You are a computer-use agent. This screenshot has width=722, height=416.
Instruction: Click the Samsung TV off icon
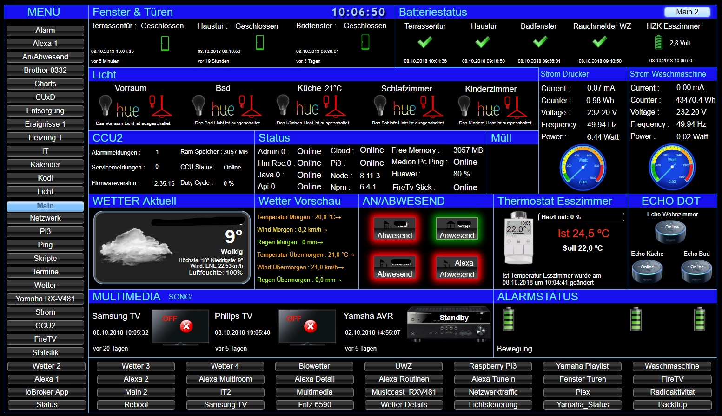click(x=180, y=327)
